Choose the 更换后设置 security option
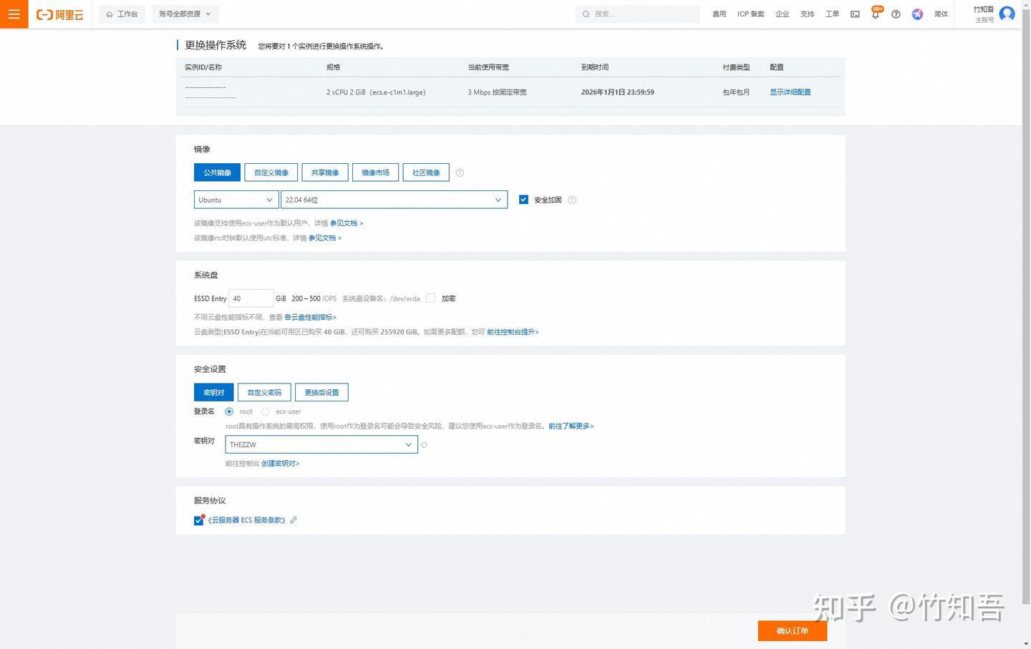 [321, 392]
